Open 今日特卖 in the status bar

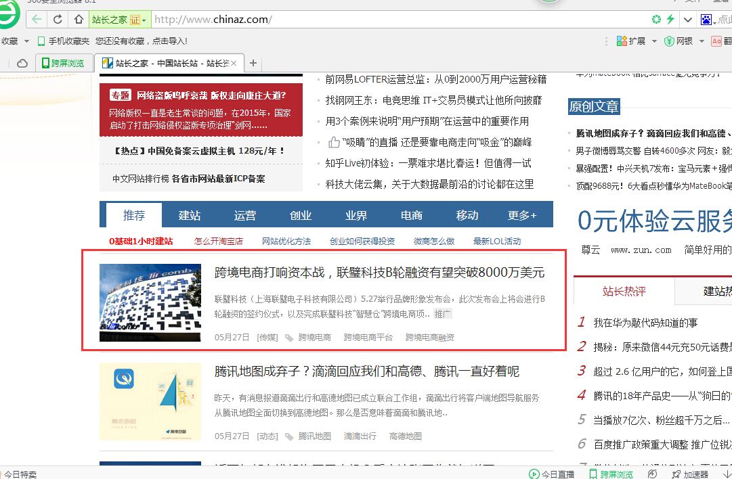pyautogui.click(x=19, y=474)
